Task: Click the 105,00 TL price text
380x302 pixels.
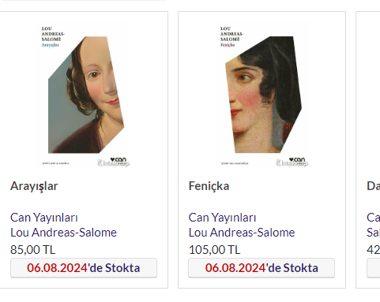Action: click(x=215, y=250)
